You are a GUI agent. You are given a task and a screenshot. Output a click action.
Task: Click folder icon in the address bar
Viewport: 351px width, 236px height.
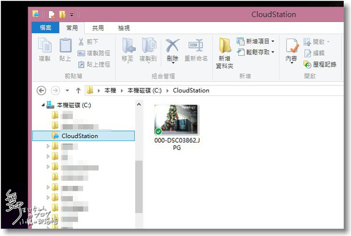click(90, 91)
